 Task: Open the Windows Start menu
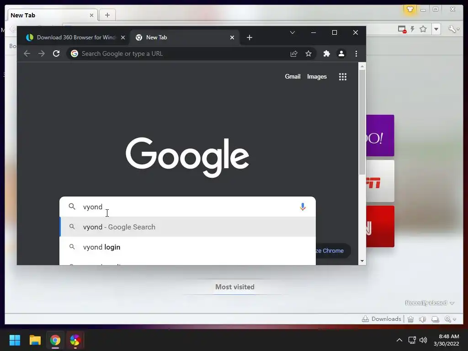pos(15,340)
